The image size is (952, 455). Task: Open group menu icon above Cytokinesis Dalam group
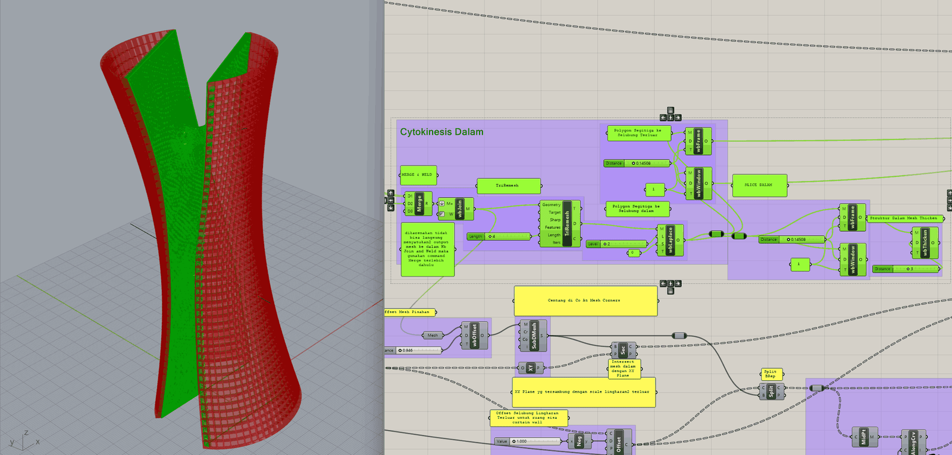tap(671, 110)
